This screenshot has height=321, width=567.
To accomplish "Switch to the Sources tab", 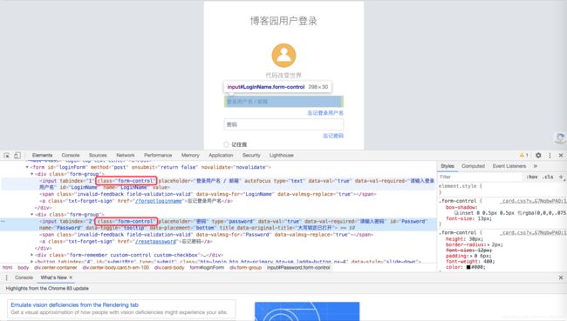I will tap(98, 155).
